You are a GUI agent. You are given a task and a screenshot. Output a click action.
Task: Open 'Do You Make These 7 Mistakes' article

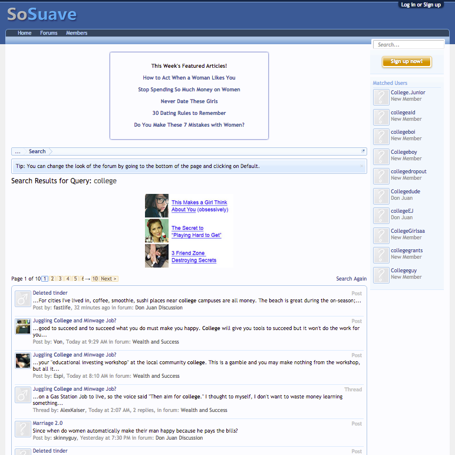(x=189, y=125)
